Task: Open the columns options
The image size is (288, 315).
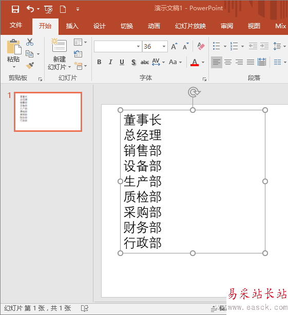Action: [x=280, y=62]
